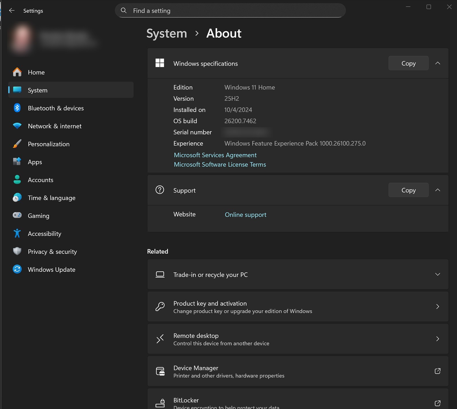Click the Personalization paintbrush icon

[17, 144]
